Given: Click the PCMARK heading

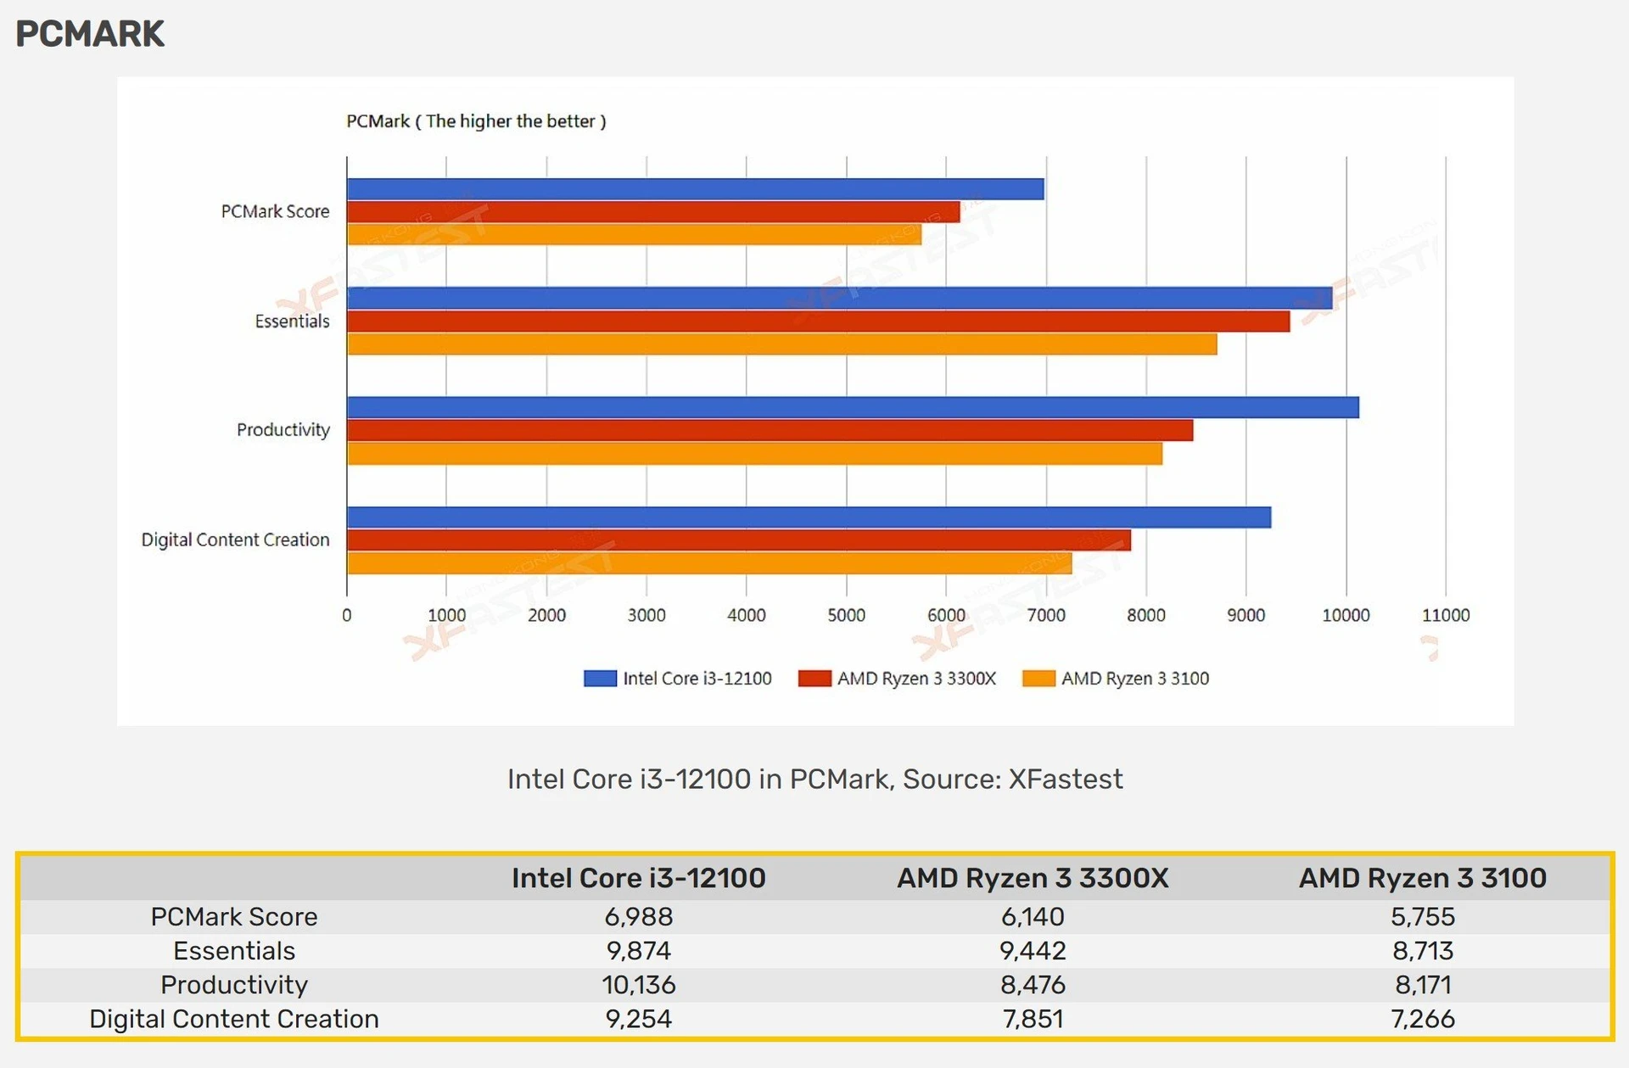Looking at the screenshot, I should coord(90,34).
